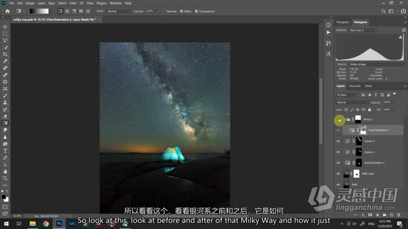Open the Image menu
The height and width of the screenshot is (229, 408).
(x=30, y=3)
